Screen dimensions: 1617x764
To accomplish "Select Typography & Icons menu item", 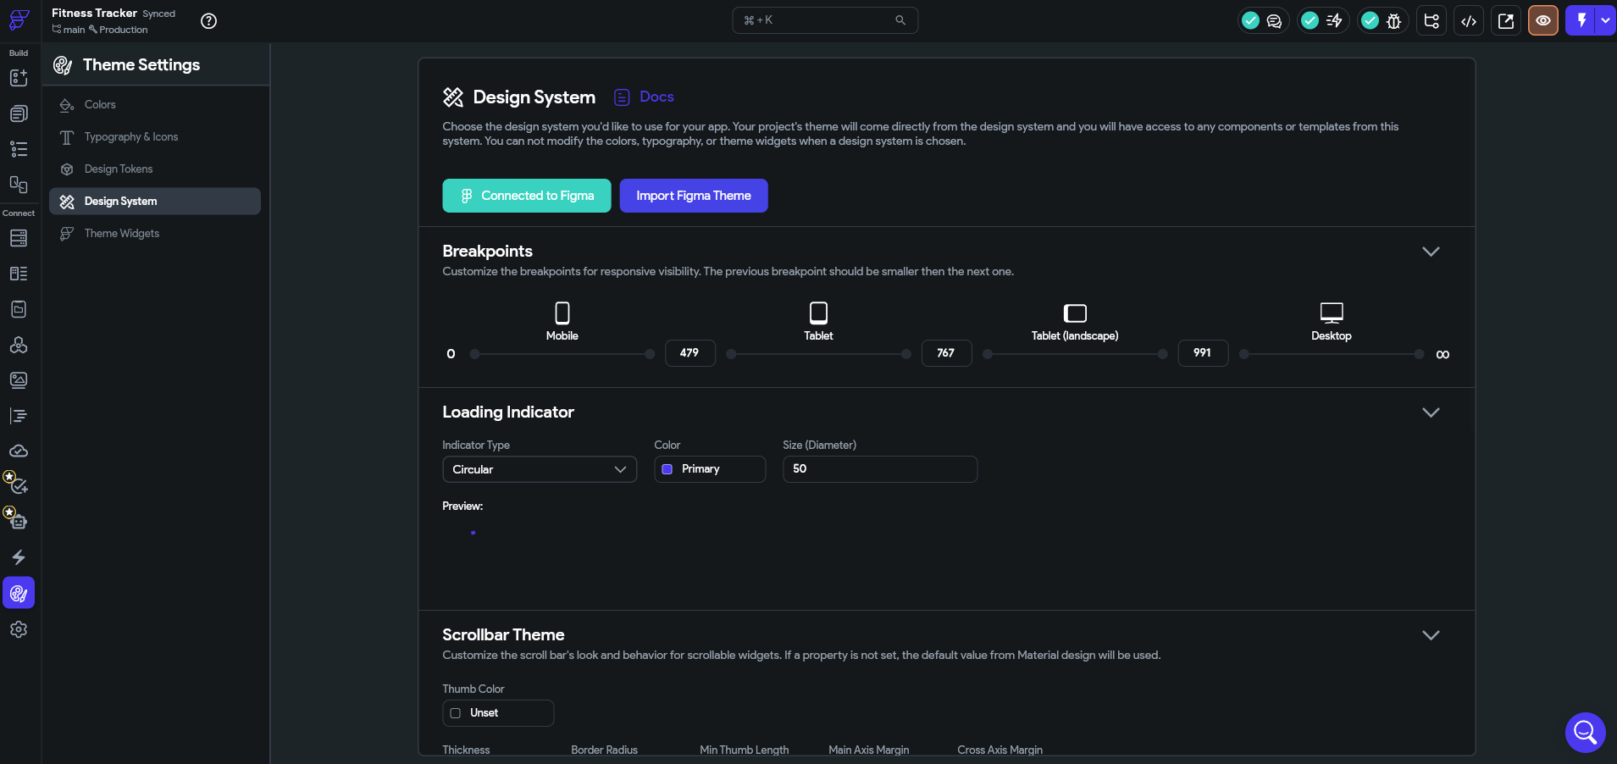I will pos(155,137).
